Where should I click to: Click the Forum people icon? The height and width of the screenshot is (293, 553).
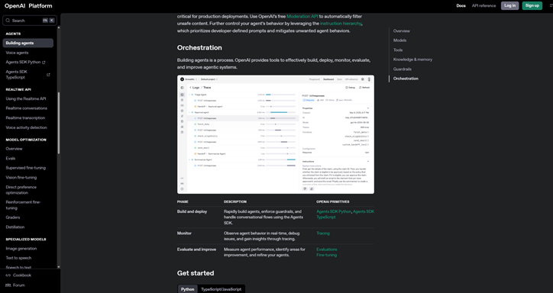[x=8, y=285]
